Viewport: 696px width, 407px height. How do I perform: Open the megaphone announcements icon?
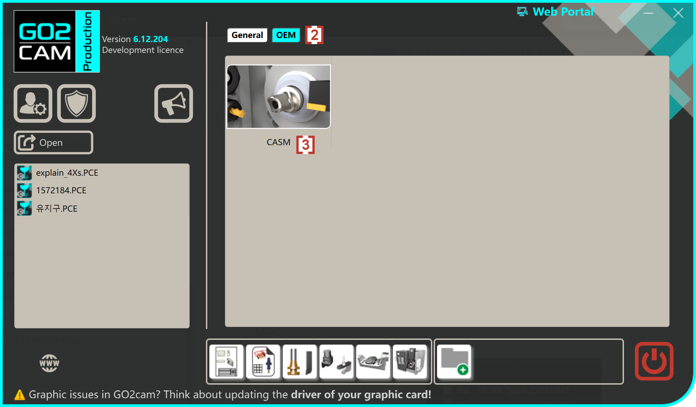tap(174, 103)
